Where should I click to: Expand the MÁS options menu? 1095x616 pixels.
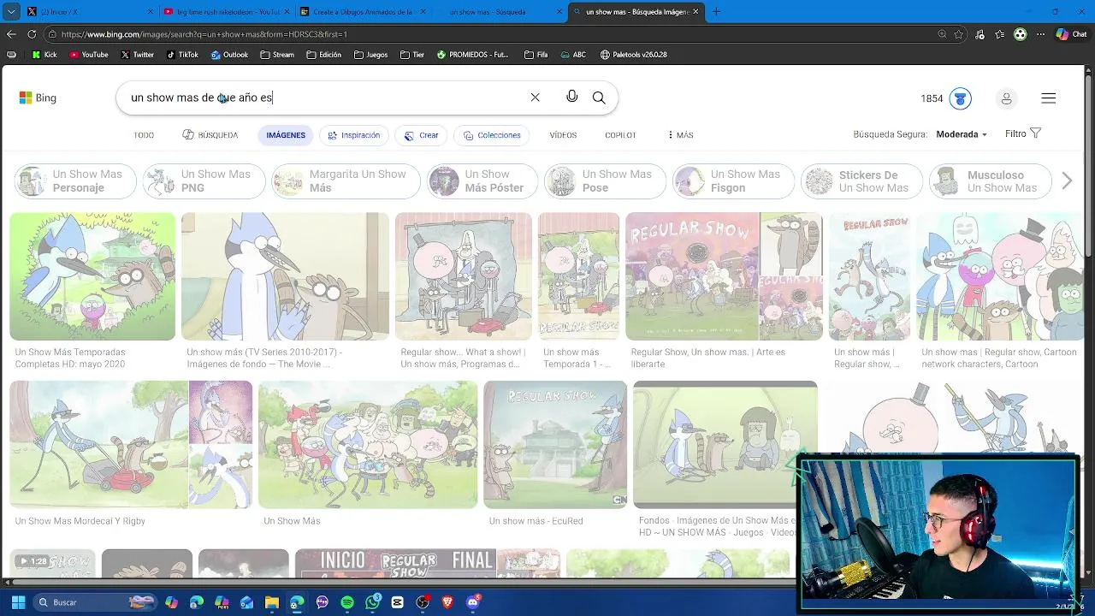(x=680, y=135)
